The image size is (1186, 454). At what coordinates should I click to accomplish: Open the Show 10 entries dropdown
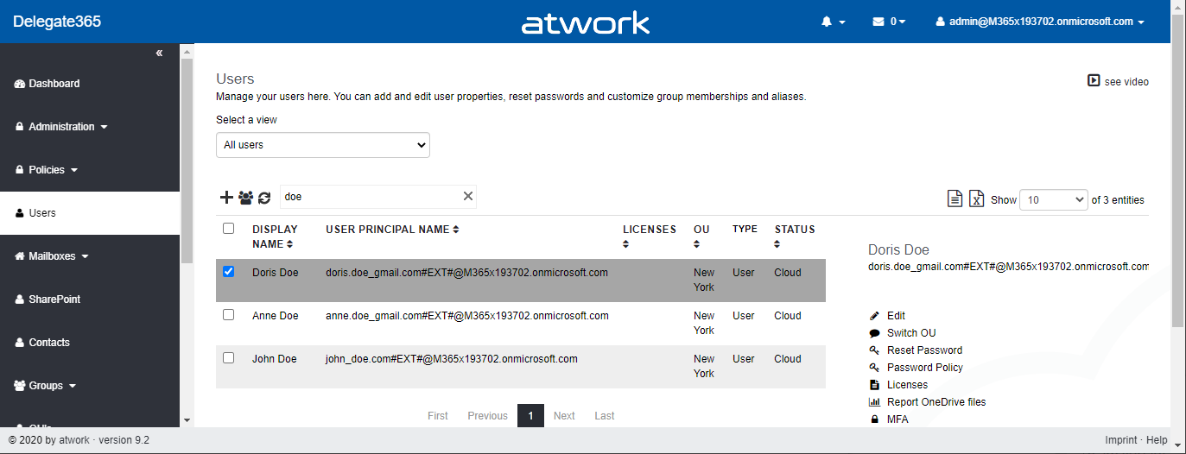tap(1053, 199)
